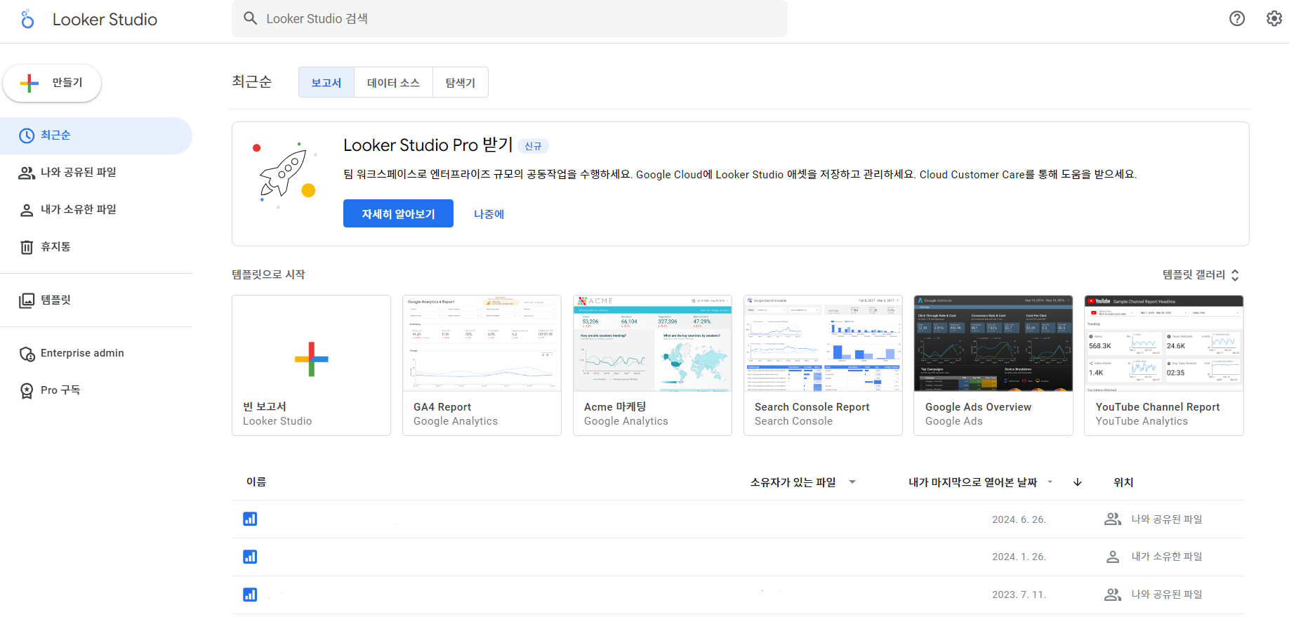Viewport: 1289px width, 617px height.
Task: Select 나와 공유된 파일 in the sidebar
Action: (x=96, y=173)
